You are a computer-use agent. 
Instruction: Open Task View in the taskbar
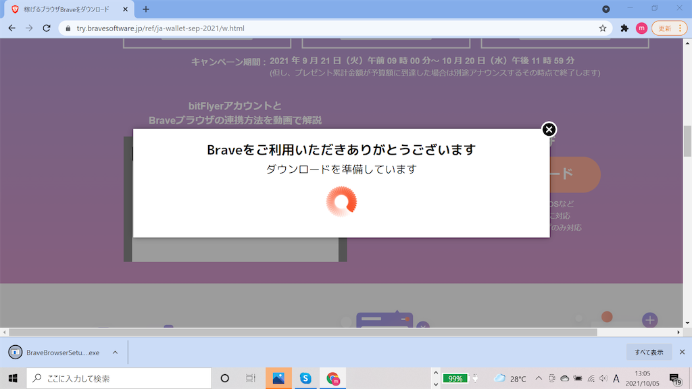point(251,378)
